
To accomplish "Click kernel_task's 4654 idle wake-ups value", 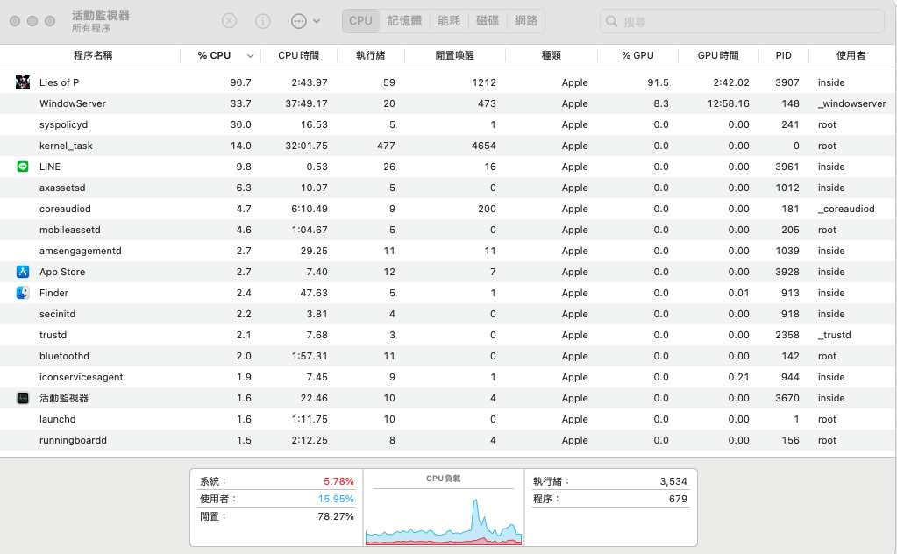I will click(483, 146).
